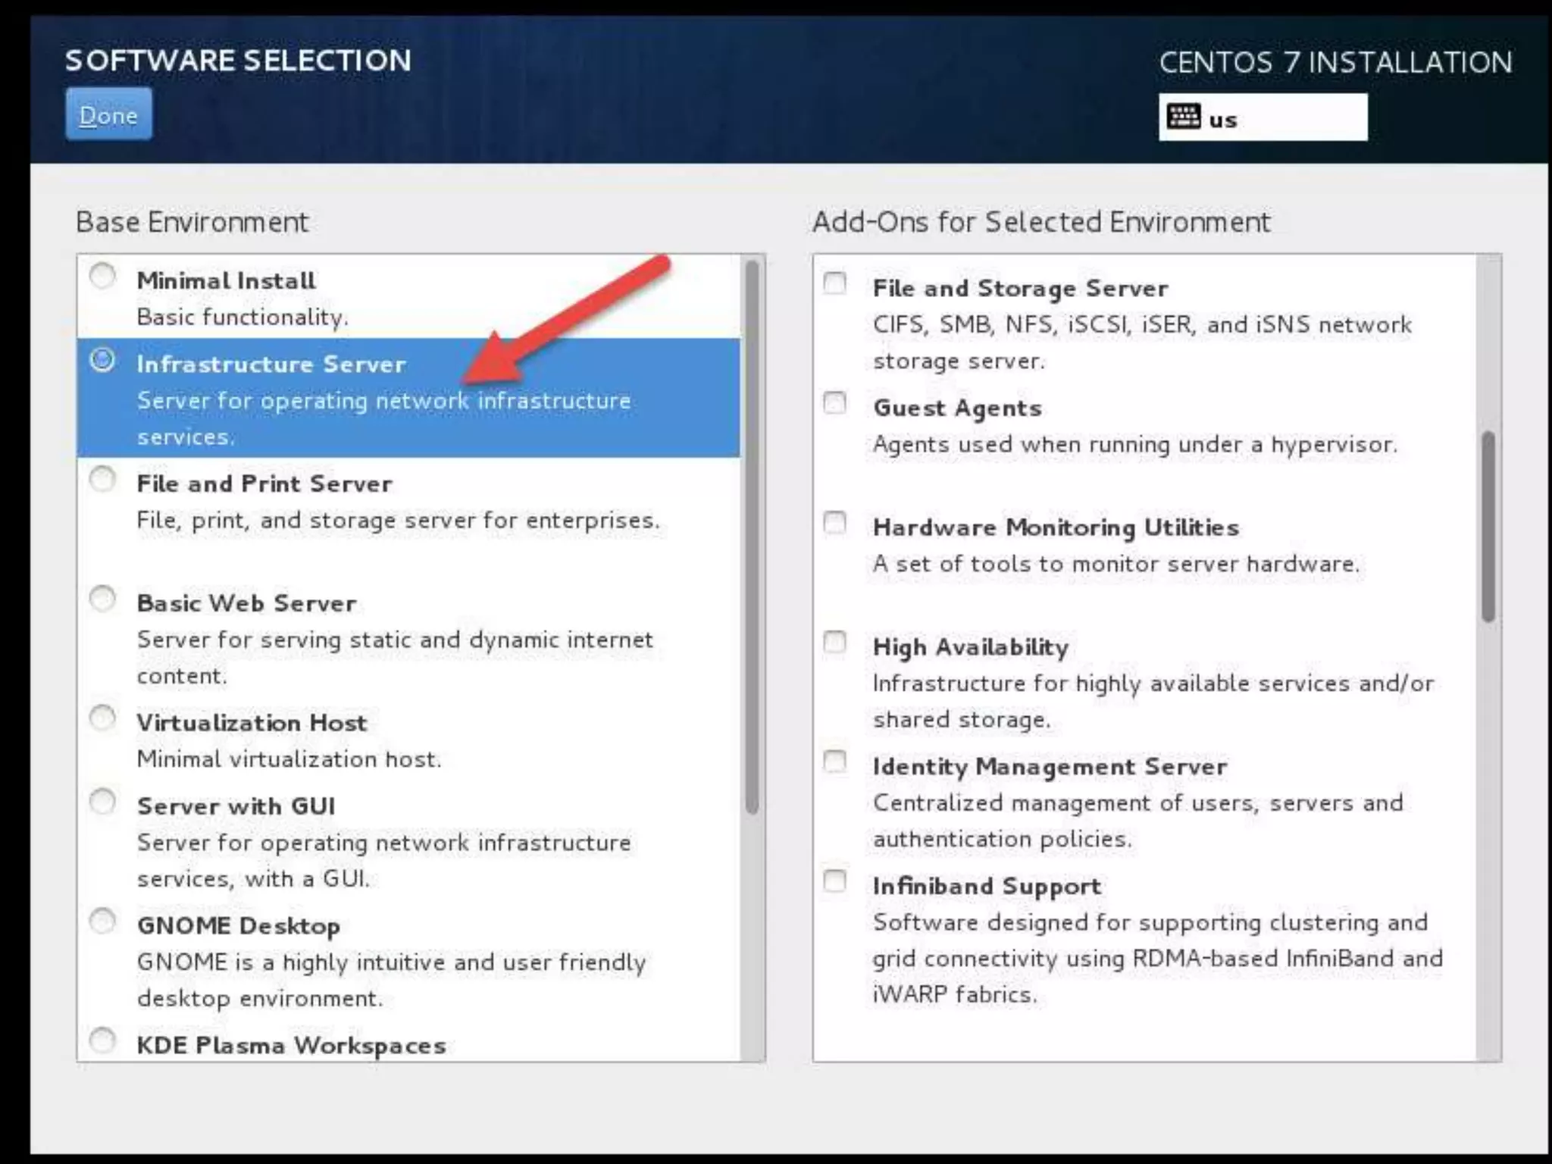Click the Done button
The height and width of the screenshot is (1164, 1552).
click(108, 115)
